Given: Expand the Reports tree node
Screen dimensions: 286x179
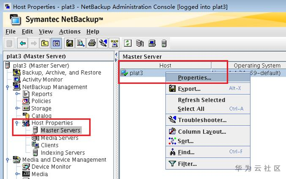Looking at the screenshot, I should 17,94.
